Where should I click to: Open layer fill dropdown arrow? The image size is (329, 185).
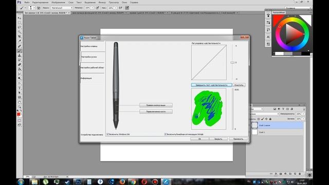(303, 119)
